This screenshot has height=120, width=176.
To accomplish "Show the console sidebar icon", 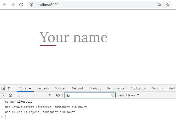I will point(3,95).
